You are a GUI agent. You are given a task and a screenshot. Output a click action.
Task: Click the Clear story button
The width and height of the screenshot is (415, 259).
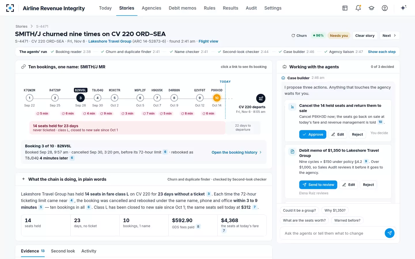(x=365, y=36)
